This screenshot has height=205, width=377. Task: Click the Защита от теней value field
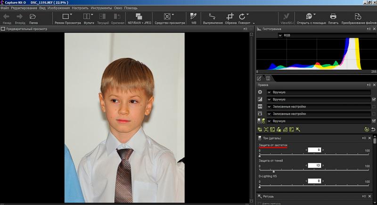click(314, 165)
